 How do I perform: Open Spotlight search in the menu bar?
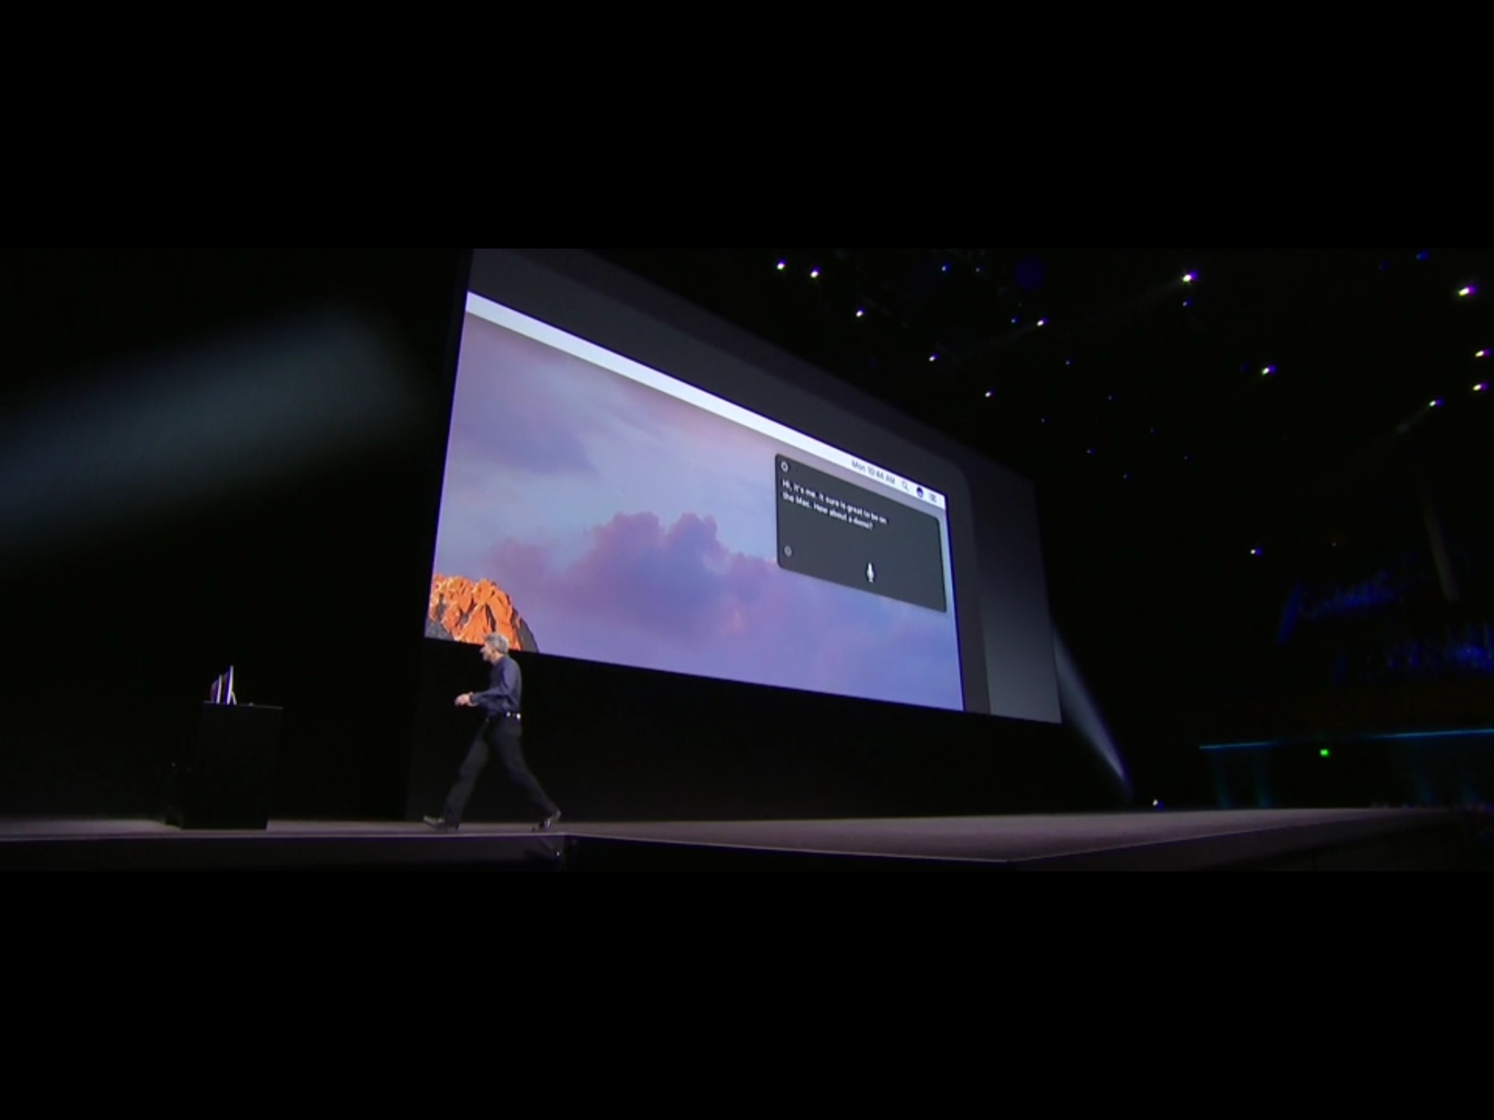pyautogui.click(x=905, y=484)
